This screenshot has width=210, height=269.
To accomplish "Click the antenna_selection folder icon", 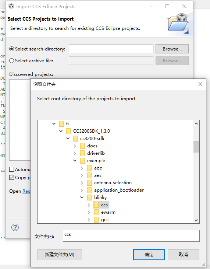I will coord(90,183).
